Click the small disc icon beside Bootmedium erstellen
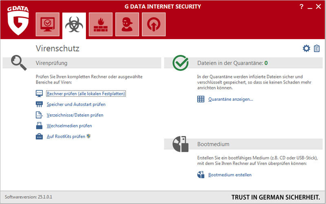326x204 pixels. click(x=200, y=175)
